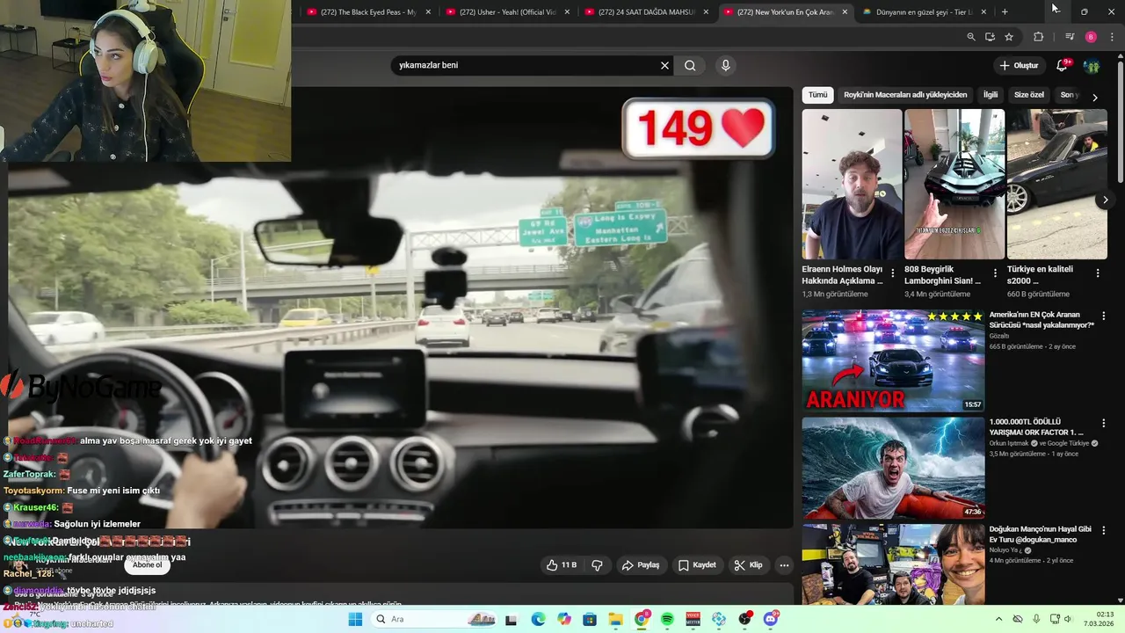Switch to the Dünyanın en güzel şeyi tab
Image resolution: width=1125 pixels, height=633 pixels.
click(x=925, y=11)
